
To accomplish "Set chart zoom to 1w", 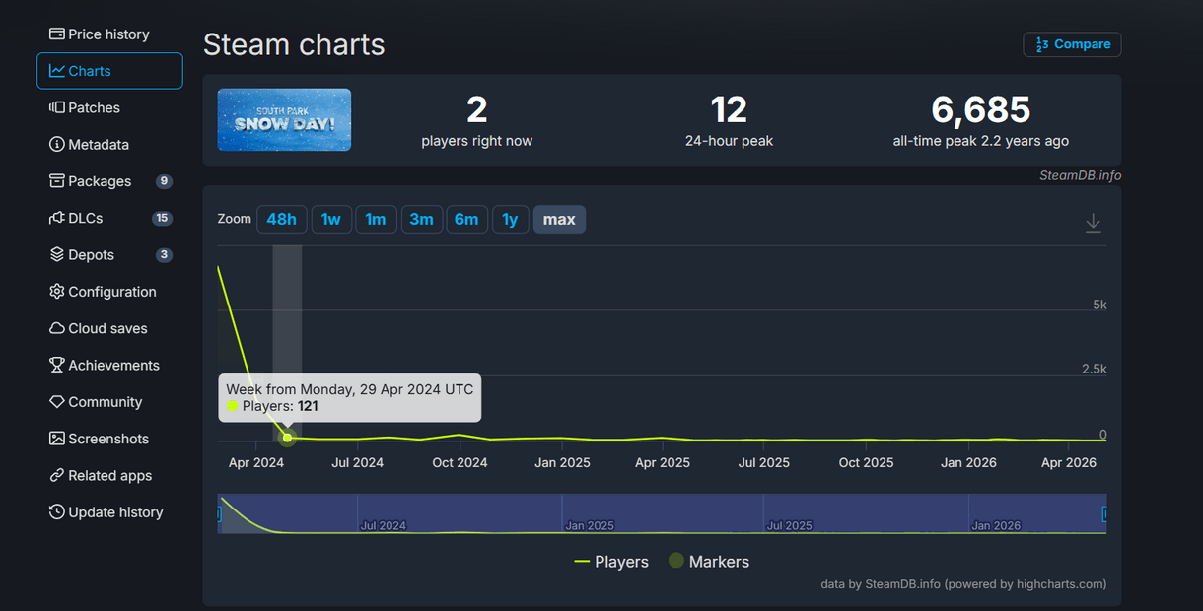I will 331,219.
